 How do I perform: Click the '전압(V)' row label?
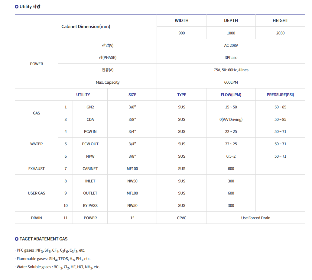point(108,45)
